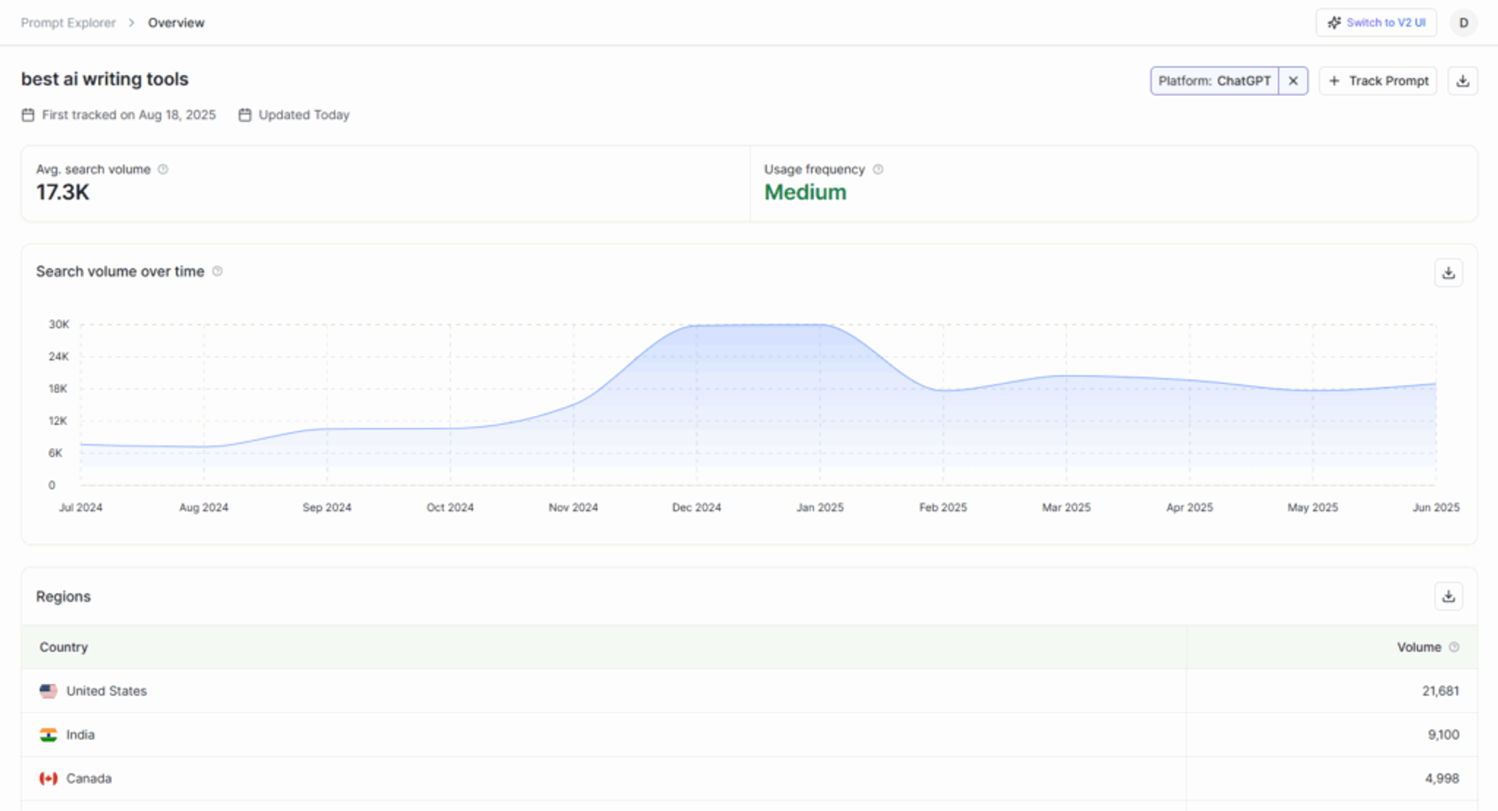Download the Search volume over time chart
The height and width of the screenshot is (811, 1498).
[x=1449, y=272]
